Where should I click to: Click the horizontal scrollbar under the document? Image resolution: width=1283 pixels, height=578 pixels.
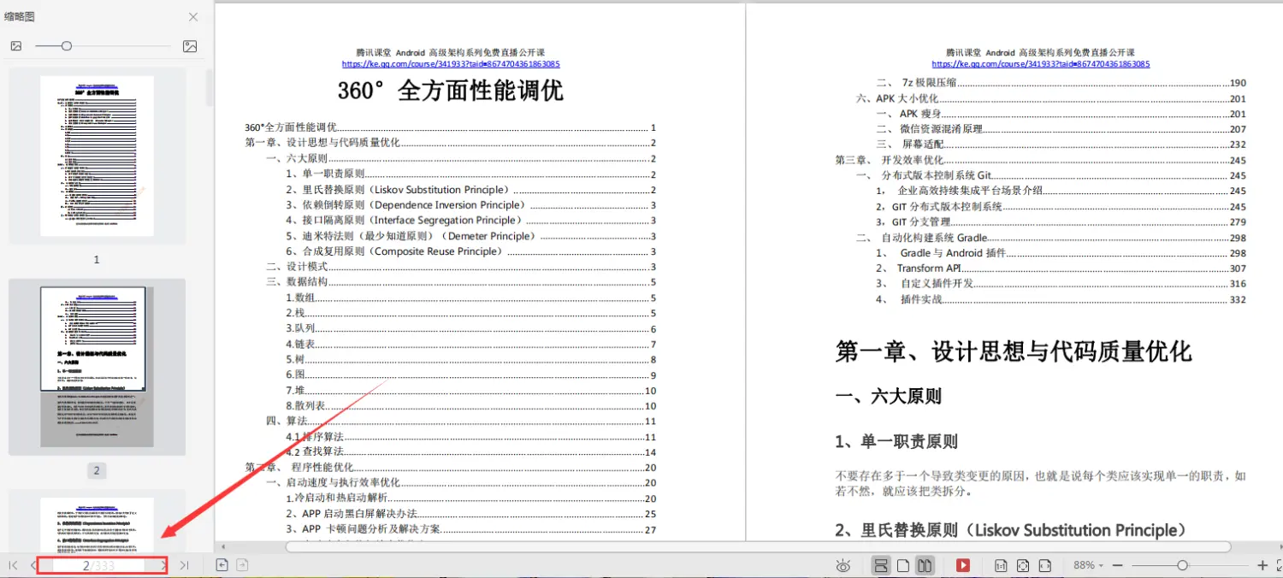[758, 546]
